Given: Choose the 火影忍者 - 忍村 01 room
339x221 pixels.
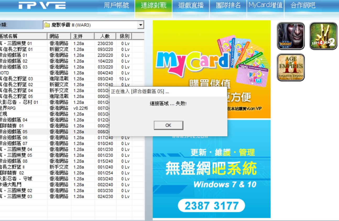Looking at the screenshot, I should [54, 102].
